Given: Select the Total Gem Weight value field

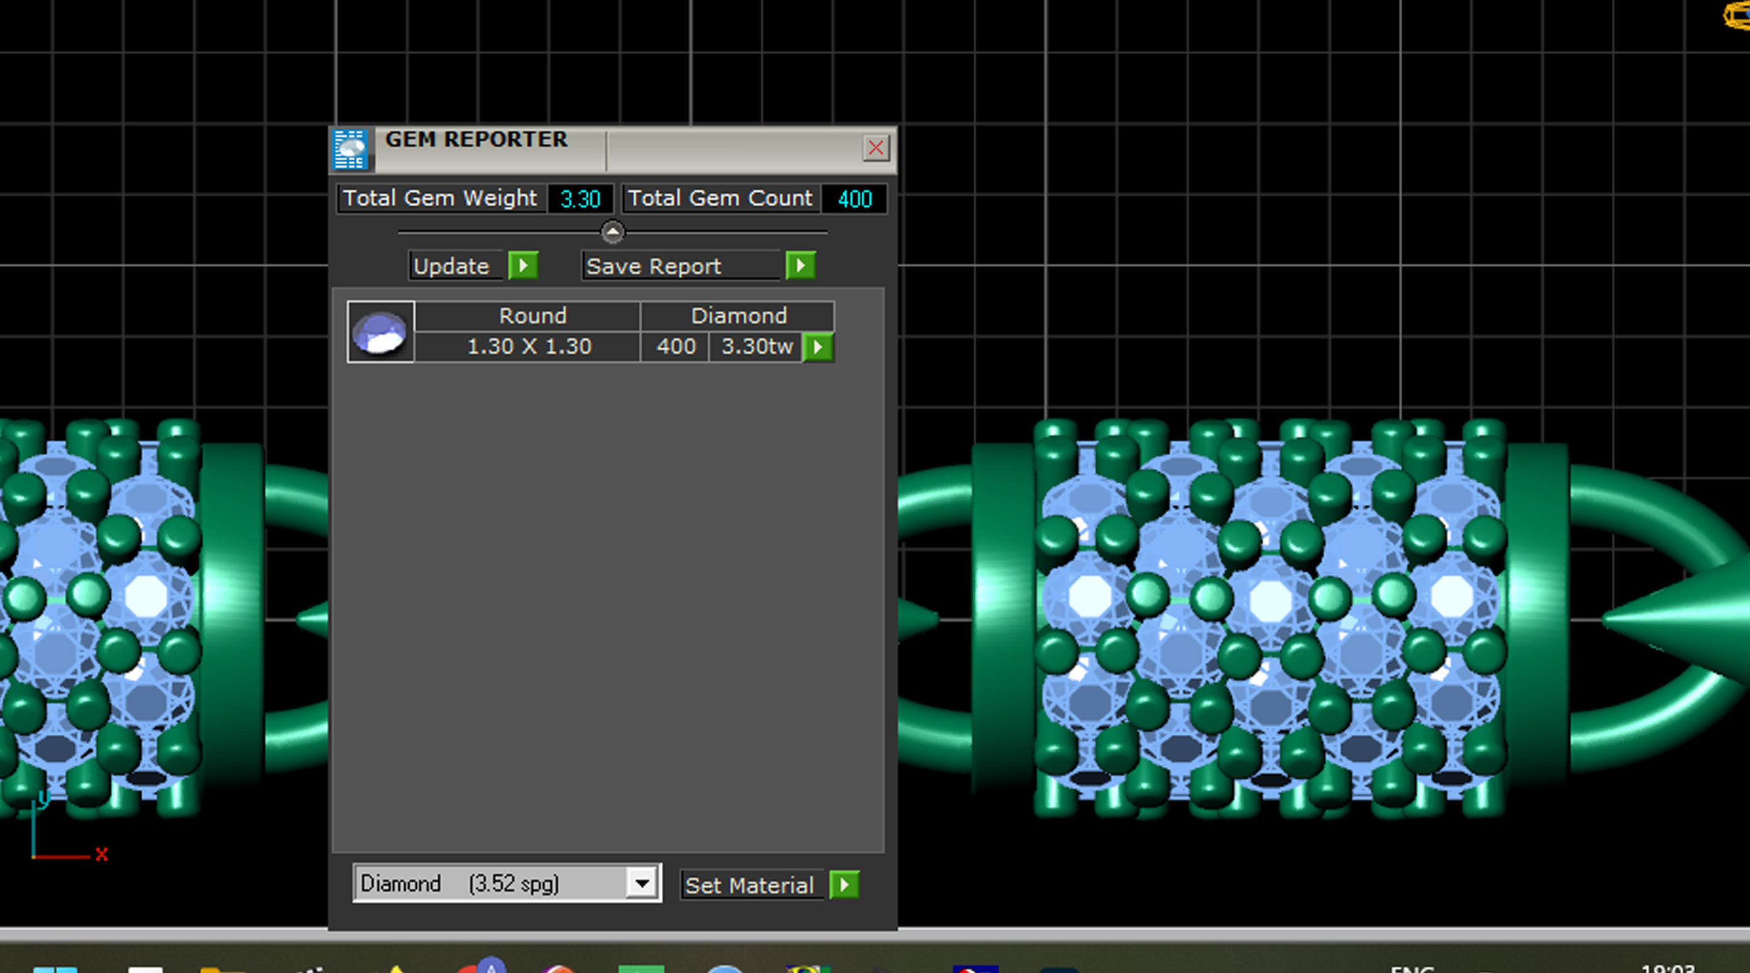Looking at the screenshot, I should pos(580,199).
